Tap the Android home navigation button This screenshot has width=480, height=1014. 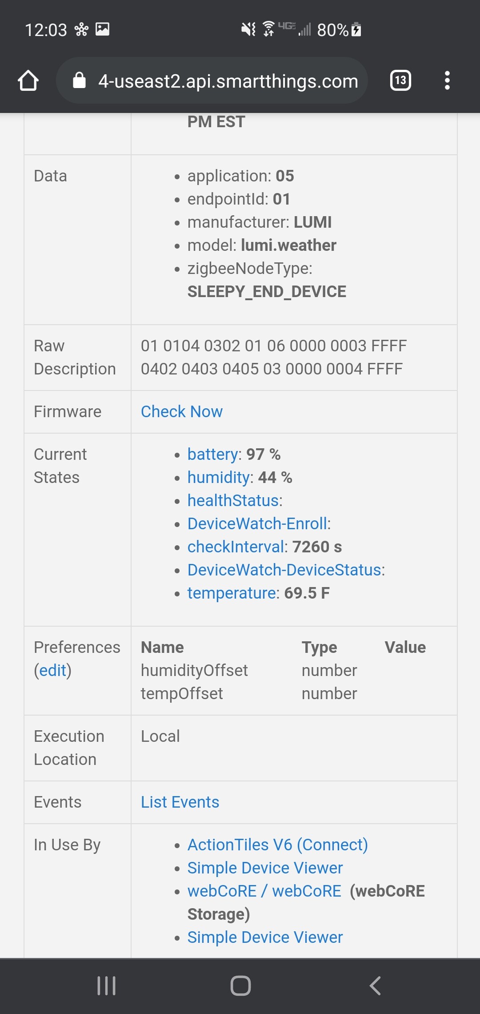pyautogui.click(x=240, y=986)
